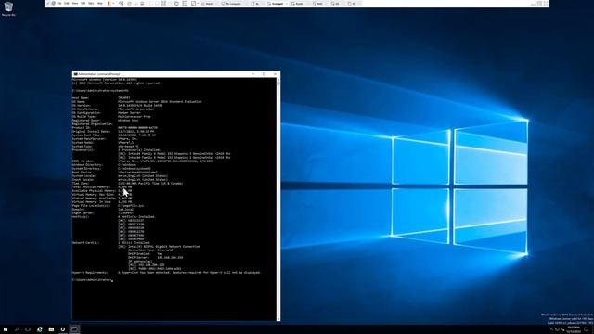
Task: Open the Tabs menu in VMware toolbar
Action: pyautogui.click(x=91, y=4)
